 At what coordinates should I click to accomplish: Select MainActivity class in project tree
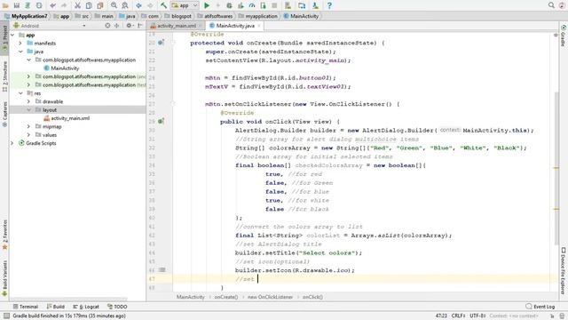[61, 68]
